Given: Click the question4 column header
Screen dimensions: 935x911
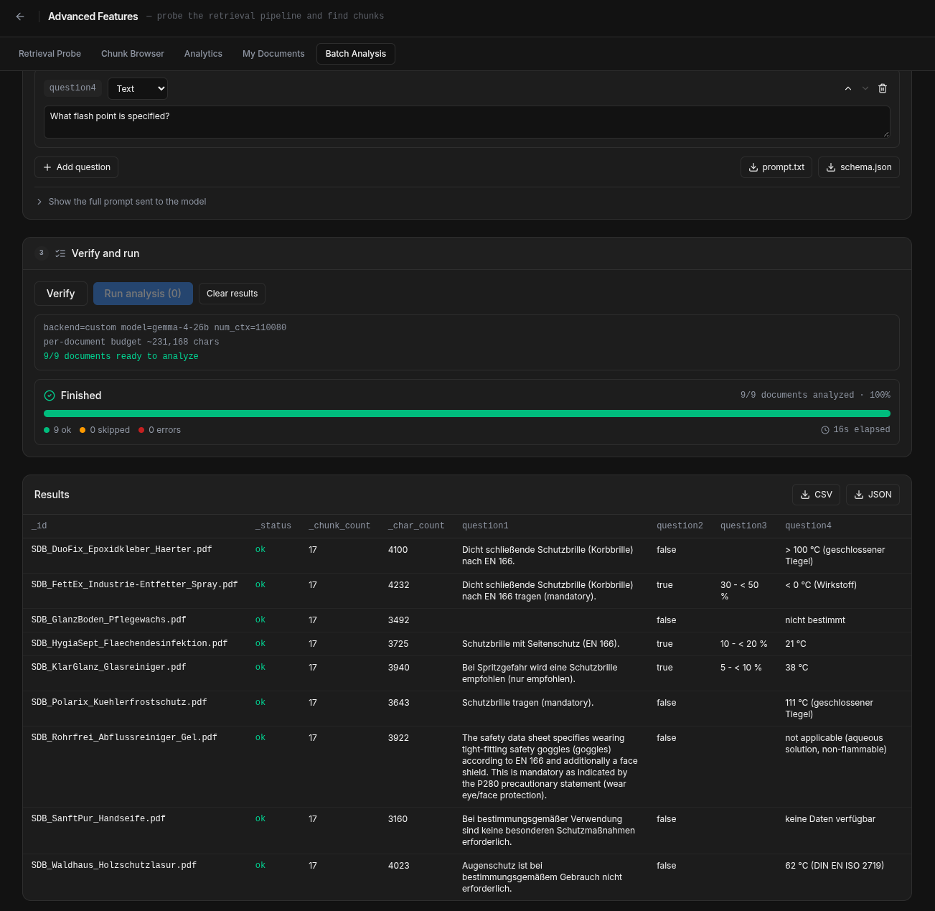Looking at the screenshot, I should coord(809,525).
